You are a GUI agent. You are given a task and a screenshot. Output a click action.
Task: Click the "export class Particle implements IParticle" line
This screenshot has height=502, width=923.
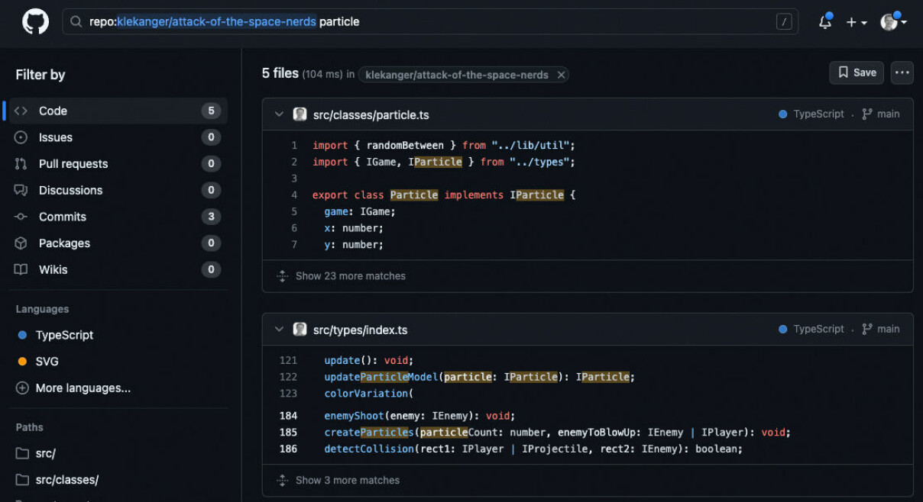pos(444,195)
